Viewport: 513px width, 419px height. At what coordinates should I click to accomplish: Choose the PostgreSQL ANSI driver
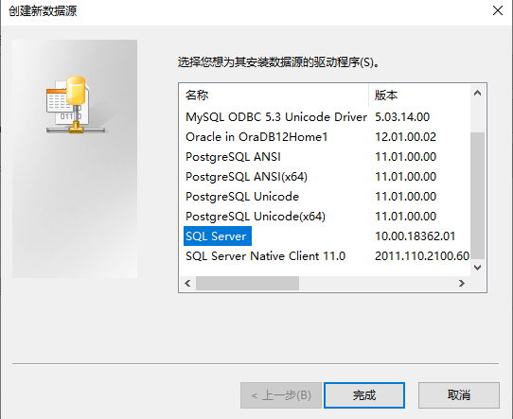point(233,157)
